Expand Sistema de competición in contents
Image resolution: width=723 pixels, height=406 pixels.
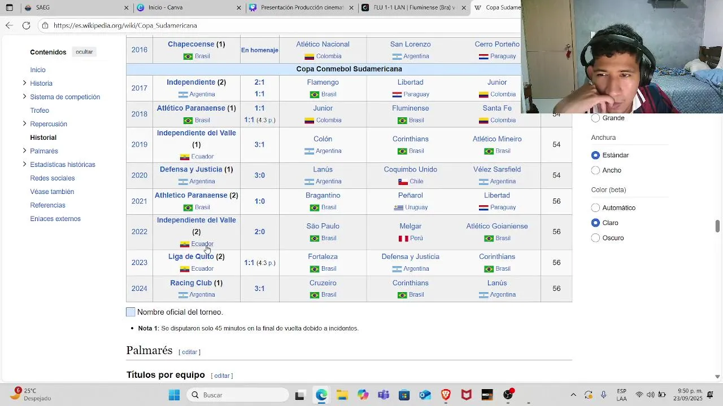24,96
